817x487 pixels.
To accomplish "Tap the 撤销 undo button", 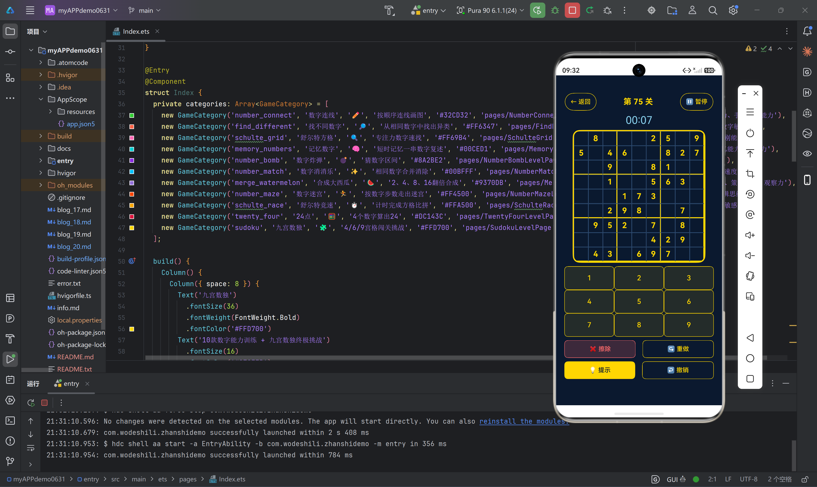I will [678, 370].
